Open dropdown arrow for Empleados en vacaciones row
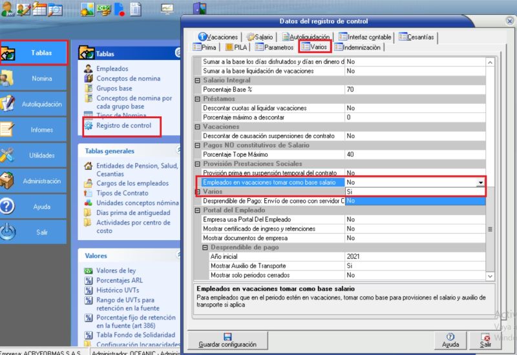Screen dimensions: 517x355 [x=480, y=183]
